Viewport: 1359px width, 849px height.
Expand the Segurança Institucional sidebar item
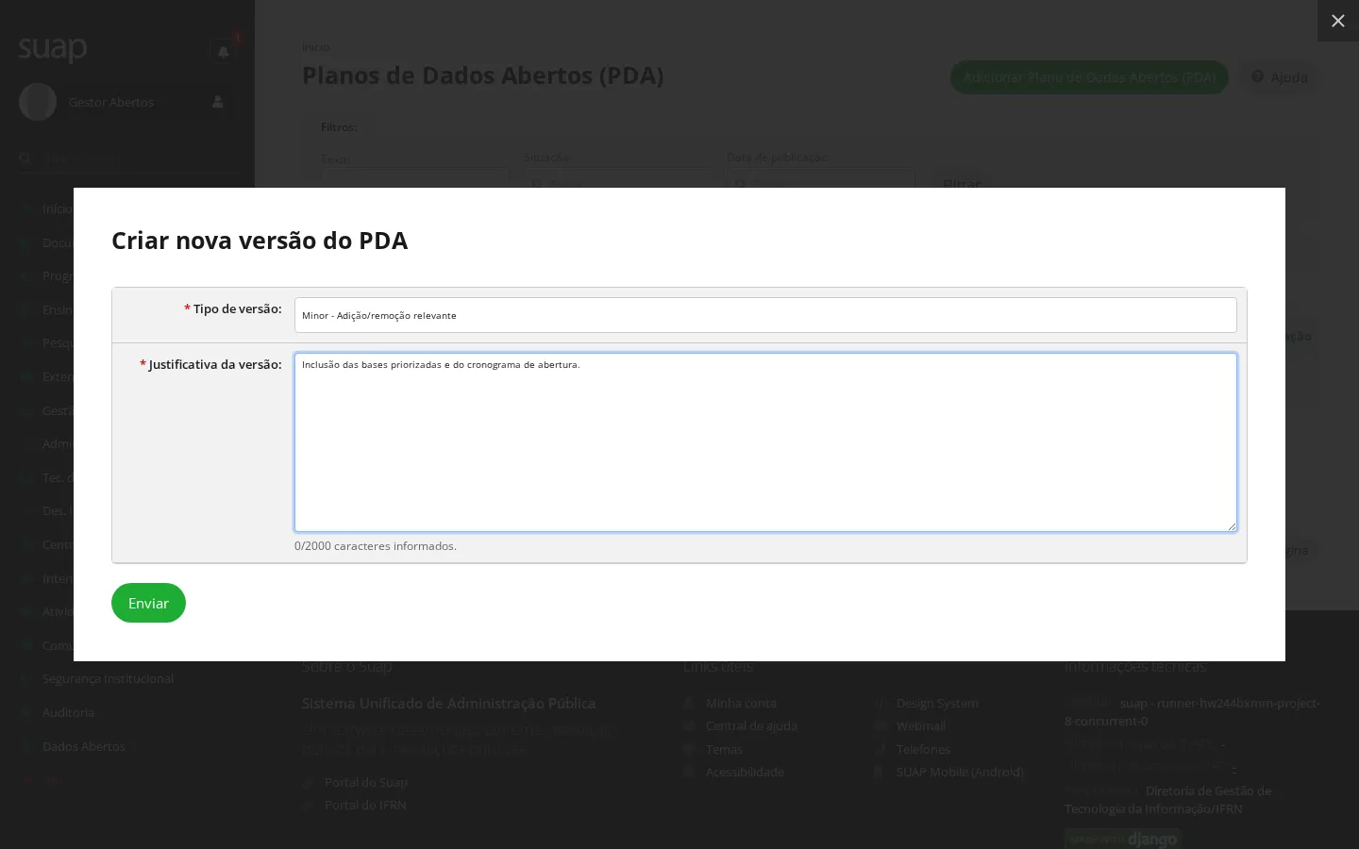click(x=108, y=678)
